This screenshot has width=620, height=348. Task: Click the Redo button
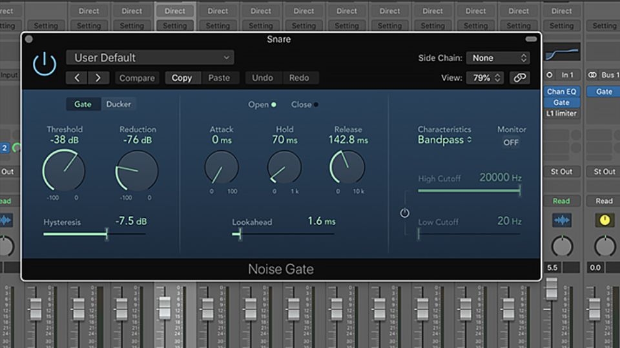click(299, 78)
